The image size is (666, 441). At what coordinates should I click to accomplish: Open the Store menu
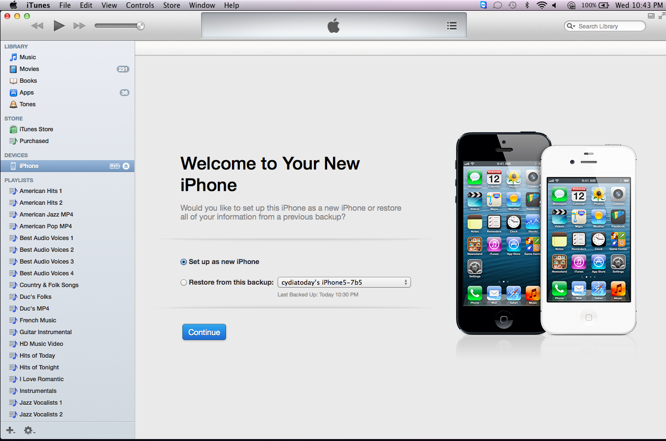[172, 5]
